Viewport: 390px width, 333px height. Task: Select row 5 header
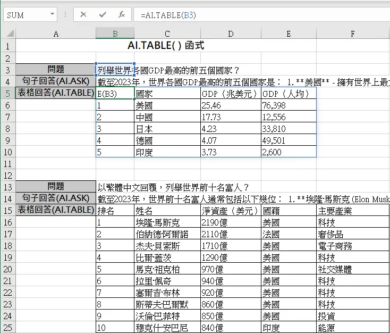click(x=8, y=93)
